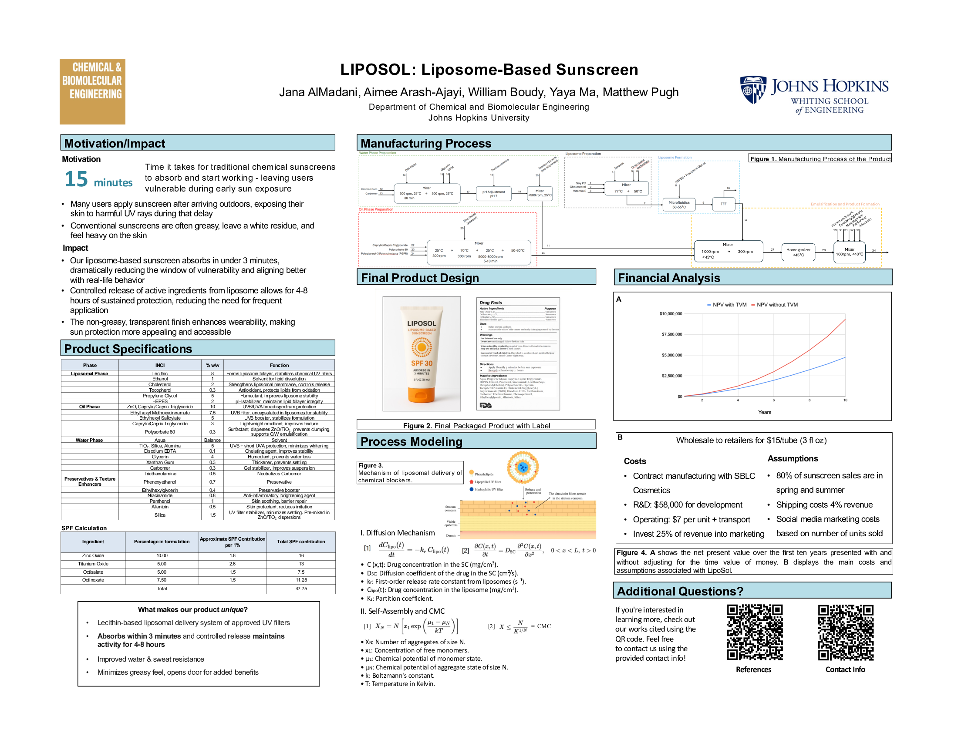The image size is (958, 740).
Task: Click the red Lipophilic UV filter legend dot
Action: click(x=472, y=481)
